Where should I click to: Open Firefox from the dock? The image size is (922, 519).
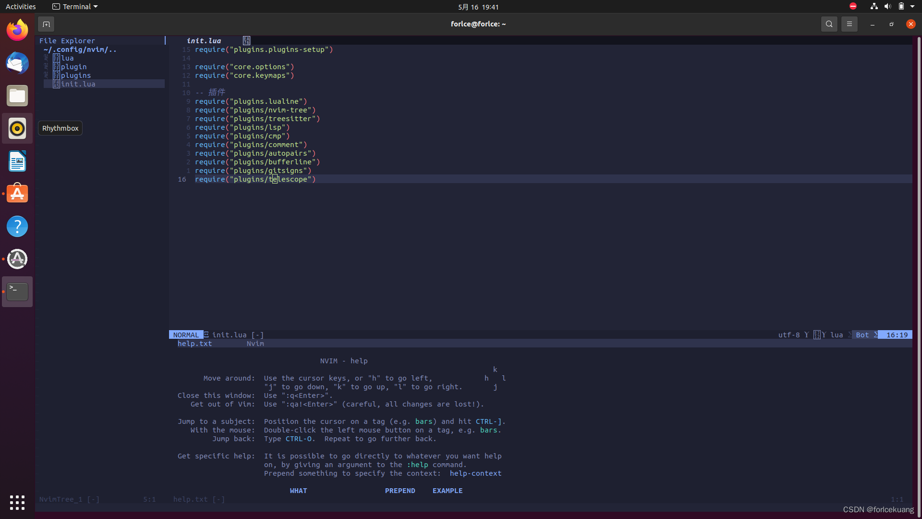coord(17,30)
